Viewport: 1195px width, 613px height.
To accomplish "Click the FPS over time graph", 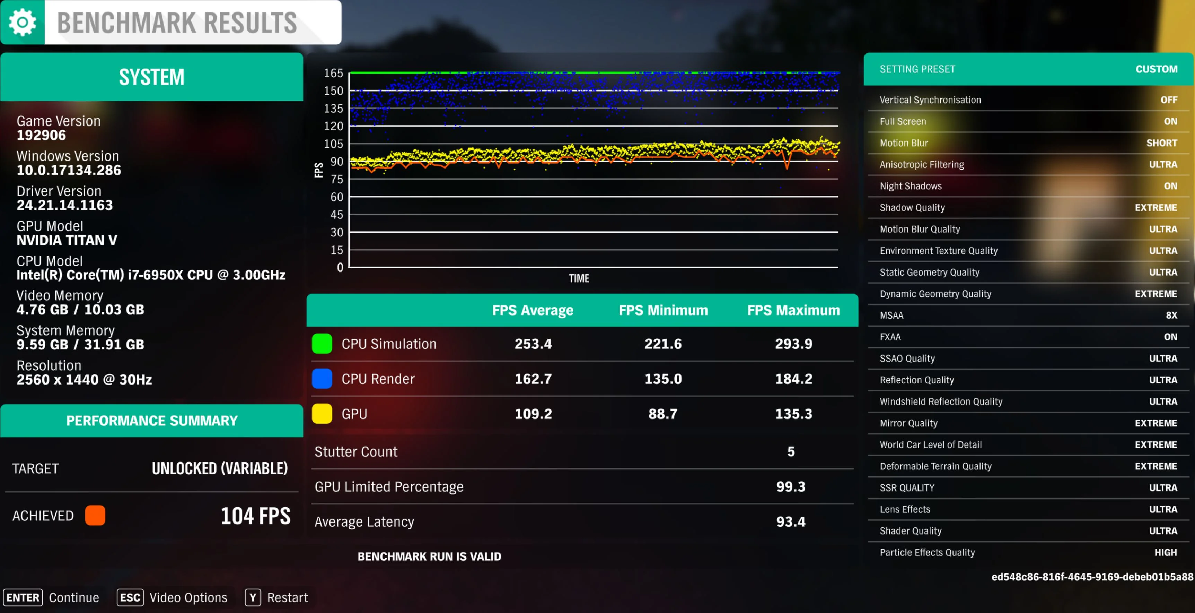I will (x=594, y=170).
